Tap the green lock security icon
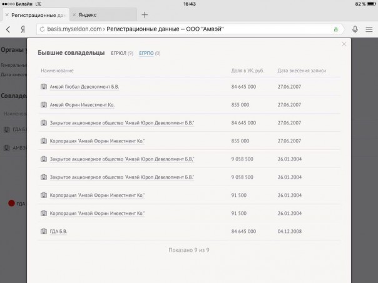The width and height of the screenshot is (378, 283). 335,29
